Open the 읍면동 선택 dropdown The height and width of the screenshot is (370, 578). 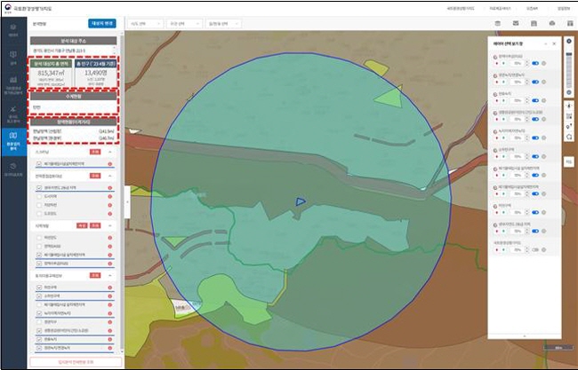pos(223,24)
